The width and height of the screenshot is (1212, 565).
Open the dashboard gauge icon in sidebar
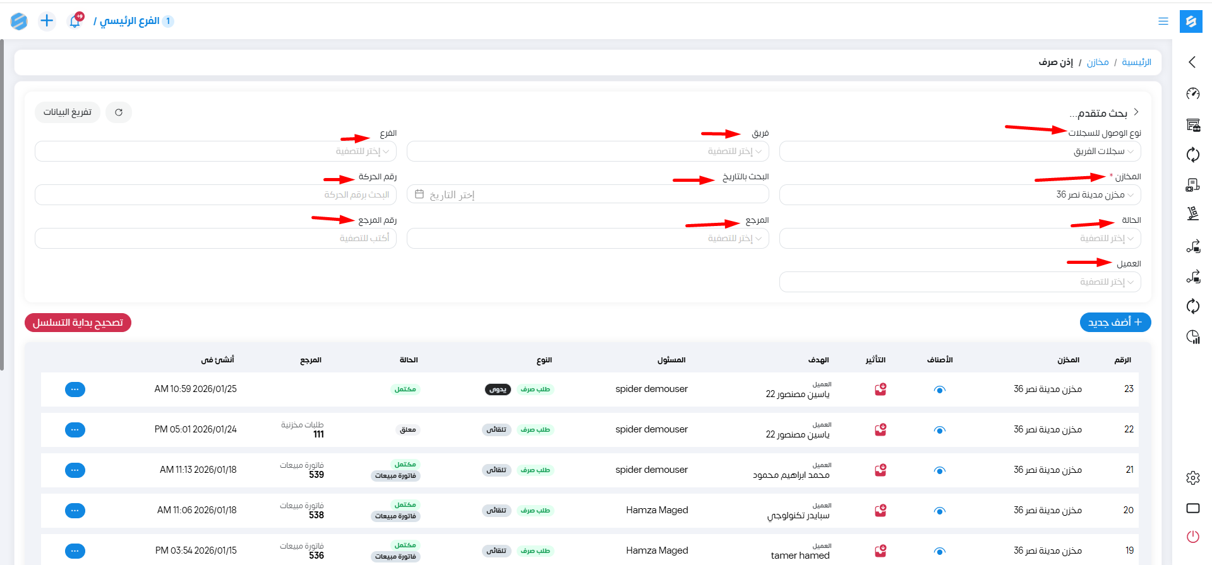pyautogui.click(x=1192, y=93)
